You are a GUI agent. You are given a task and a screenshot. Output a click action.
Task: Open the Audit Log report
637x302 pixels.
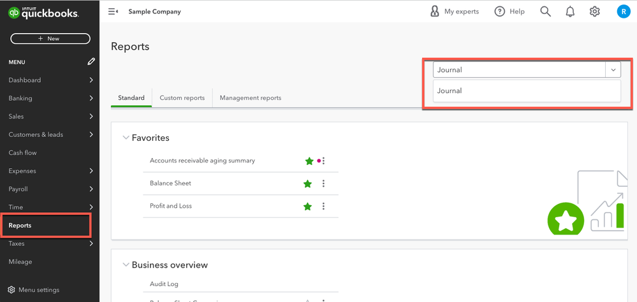pyautogui.click(x=164, y=284)
